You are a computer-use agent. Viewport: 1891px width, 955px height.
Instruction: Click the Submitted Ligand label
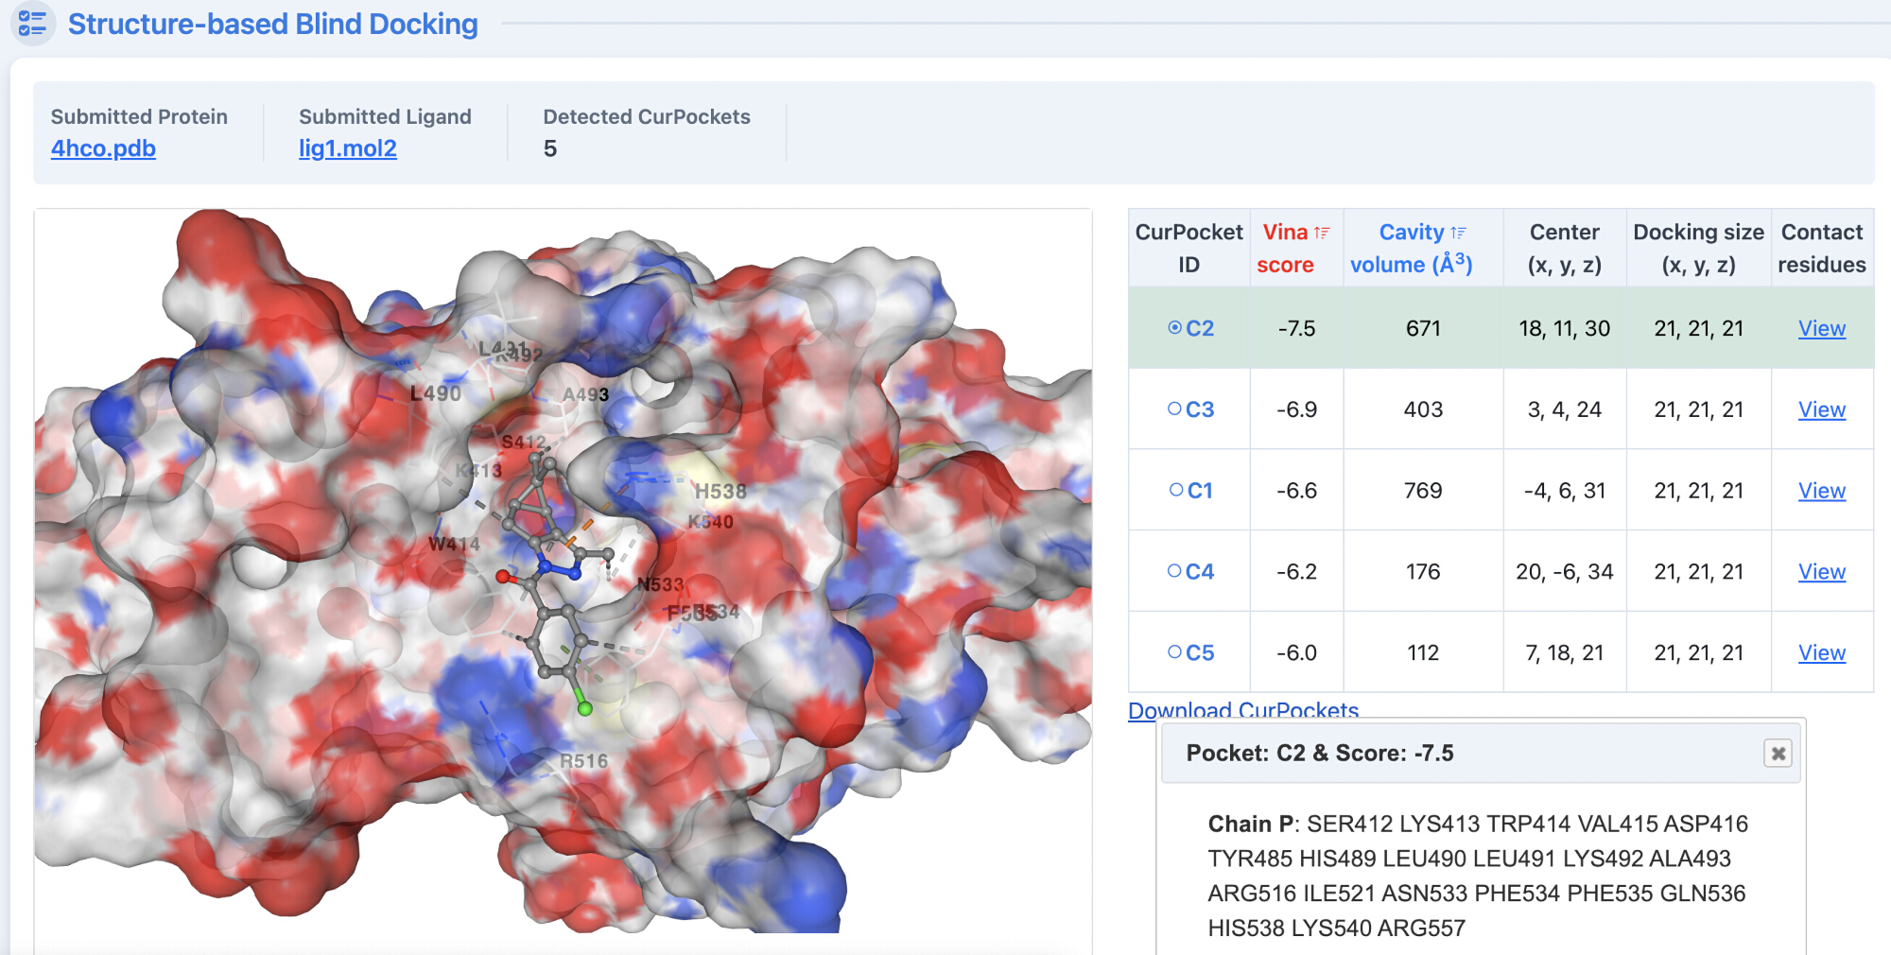pos(385,116)
